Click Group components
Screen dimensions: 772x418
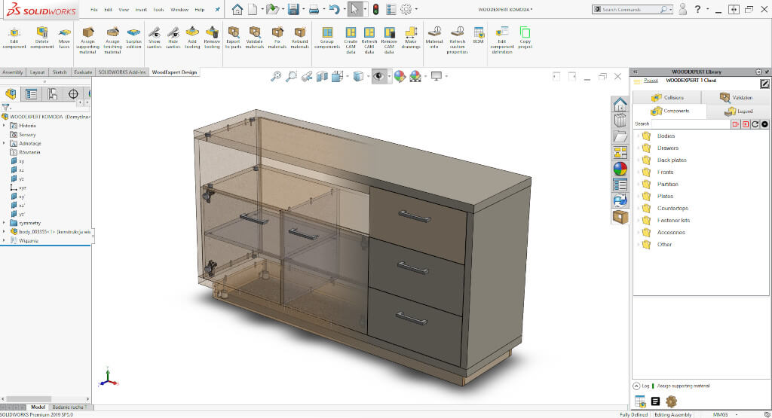pos(327,38)
